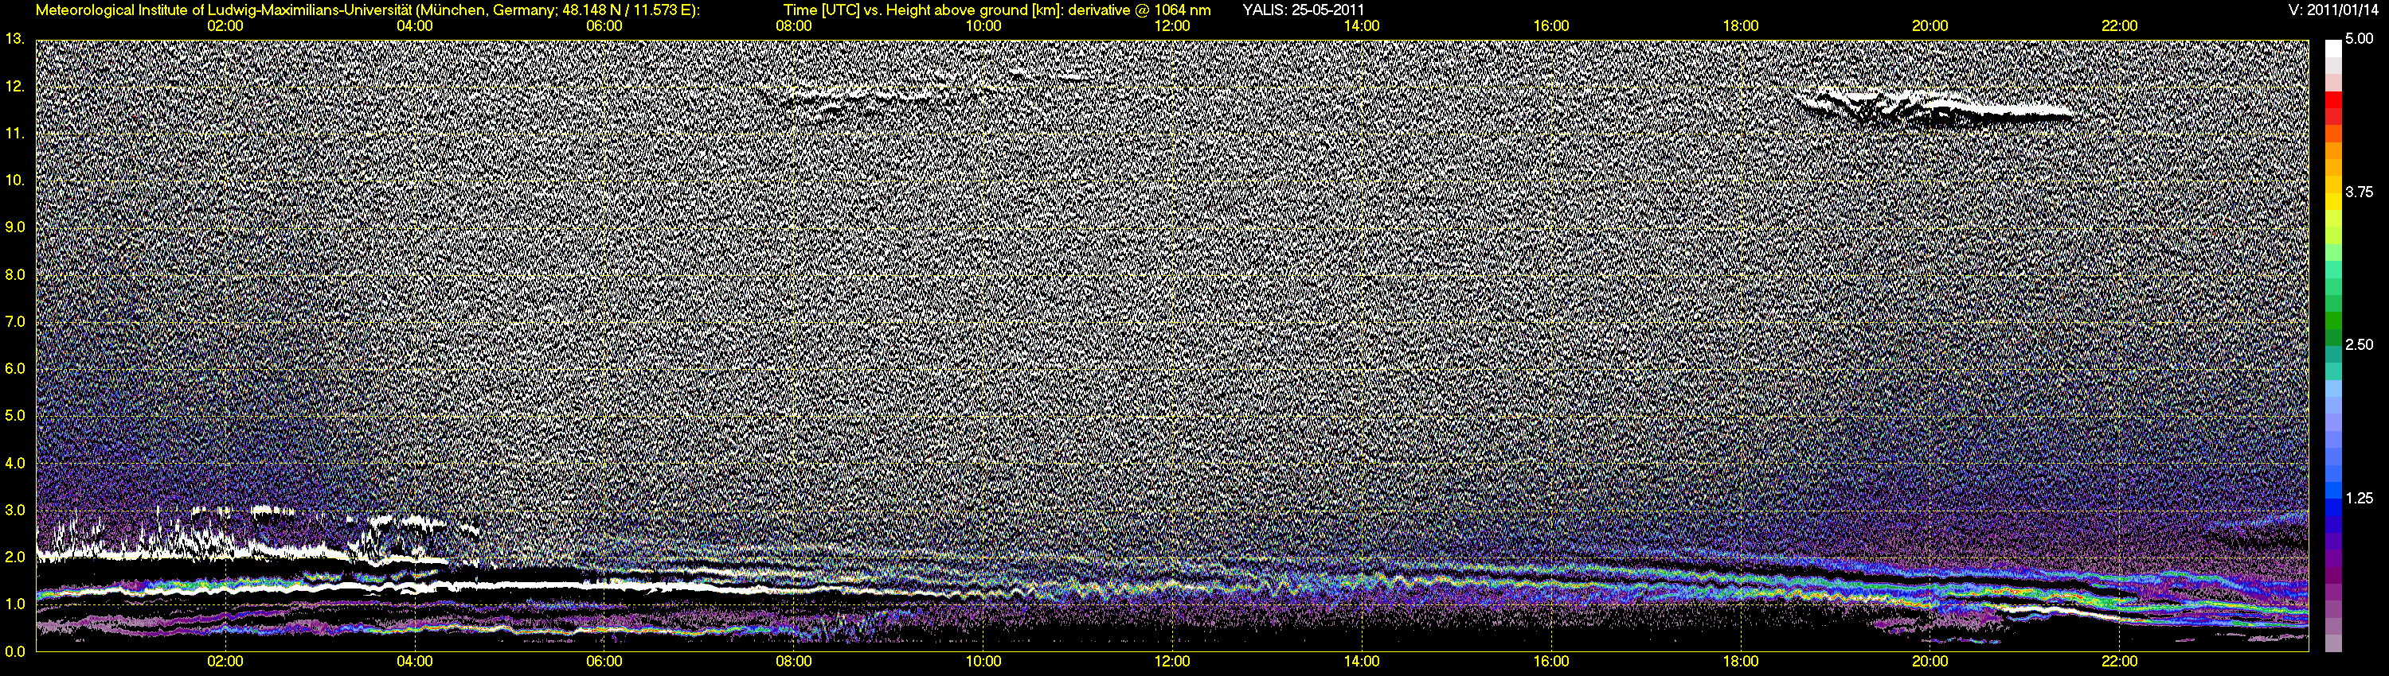This screenshot has width=2389, height=676.
Task: Select the 20:00 tick on the bottom axis
Action: [1930, 662]
